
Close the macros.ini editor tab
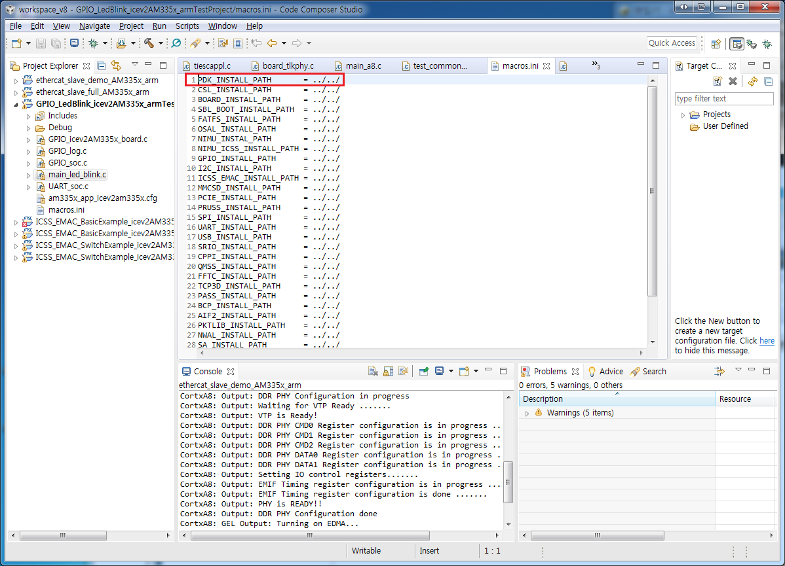coord(546,66)
